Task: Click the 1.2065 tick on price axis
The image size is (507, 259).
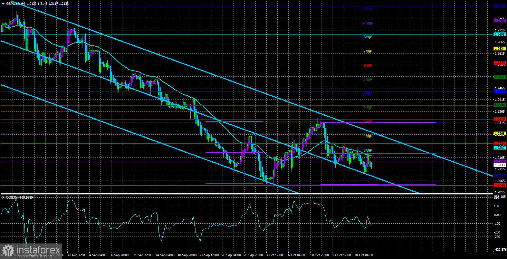Action: [x=499, y=181]
